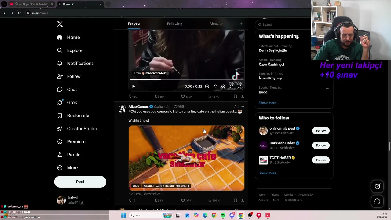Bookmark the Alice Games ad post

click(x=235, y=200)
